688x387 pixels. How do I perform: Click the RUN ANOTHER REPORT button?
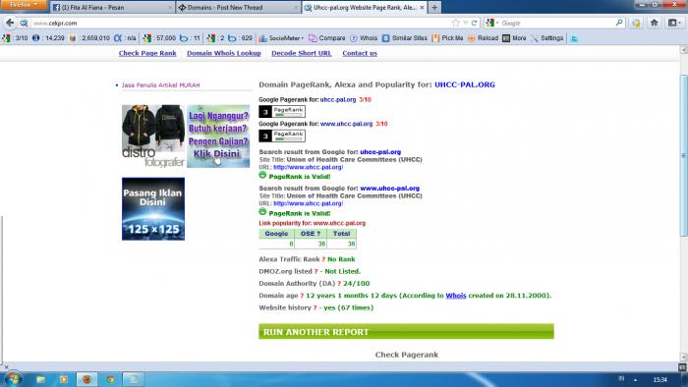point(406,332)
